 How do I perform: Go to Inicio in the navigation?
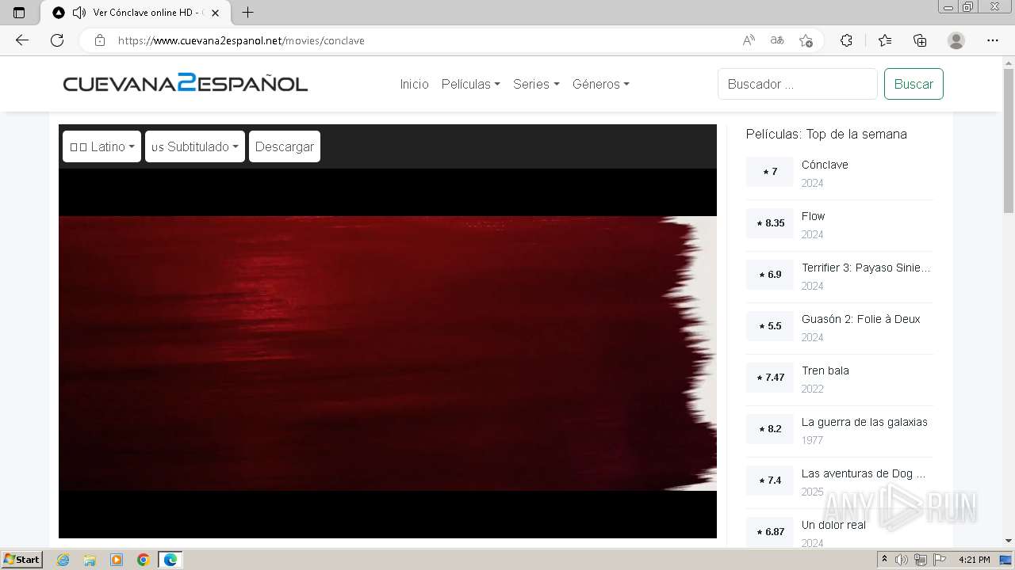pos(414,84)
